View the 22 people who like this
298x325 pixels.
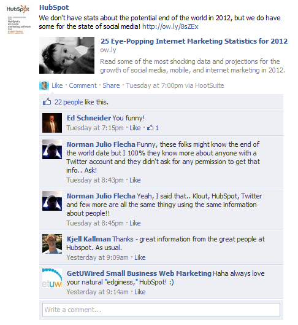[69, 102]
